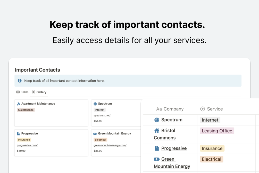
Task: Click the battery icon in Green Mountain row
Action: click(157, 159)
